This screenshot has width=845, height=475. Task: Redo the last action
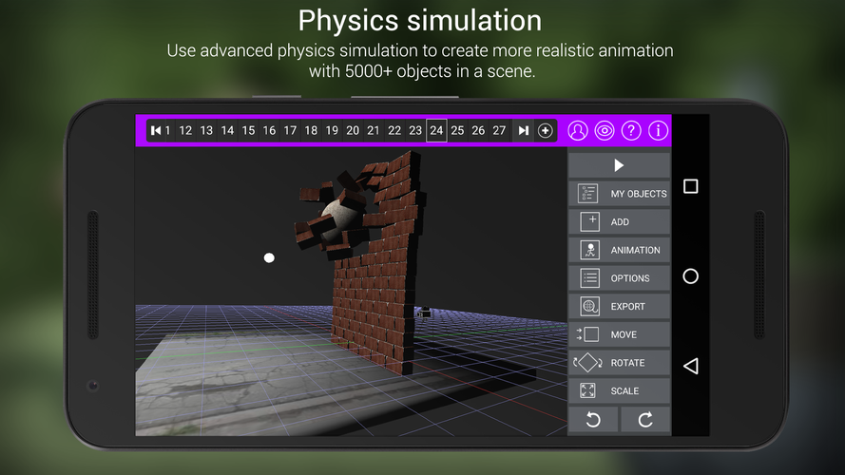tap(645, 420)
